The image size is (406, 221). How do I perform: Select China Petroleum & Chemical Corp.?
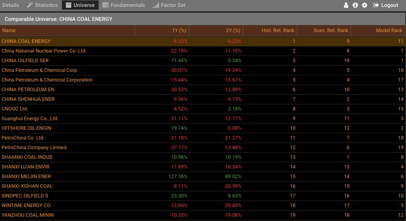tap(203, 70)
